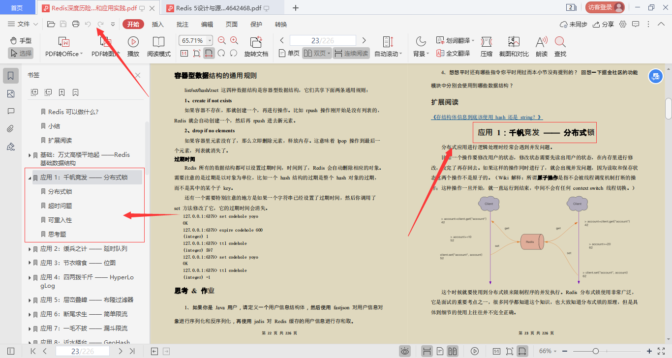Open the settings gear icon
672x358 pixels.
623,24
